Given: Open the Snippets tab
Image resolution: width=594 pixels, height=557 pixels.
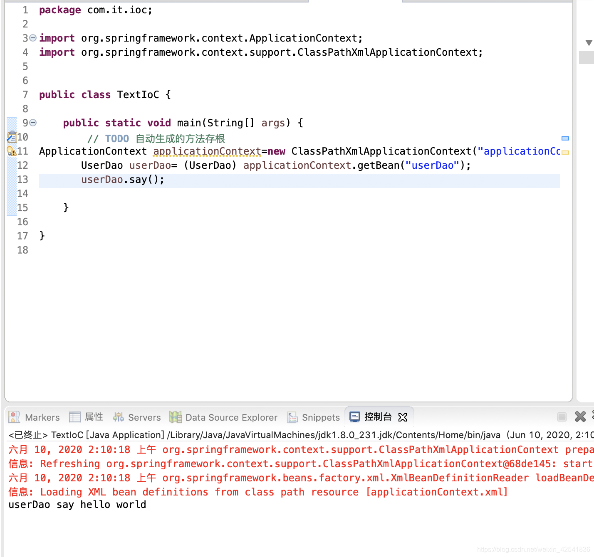Looking at the screenshot, I should pos(320,417).
